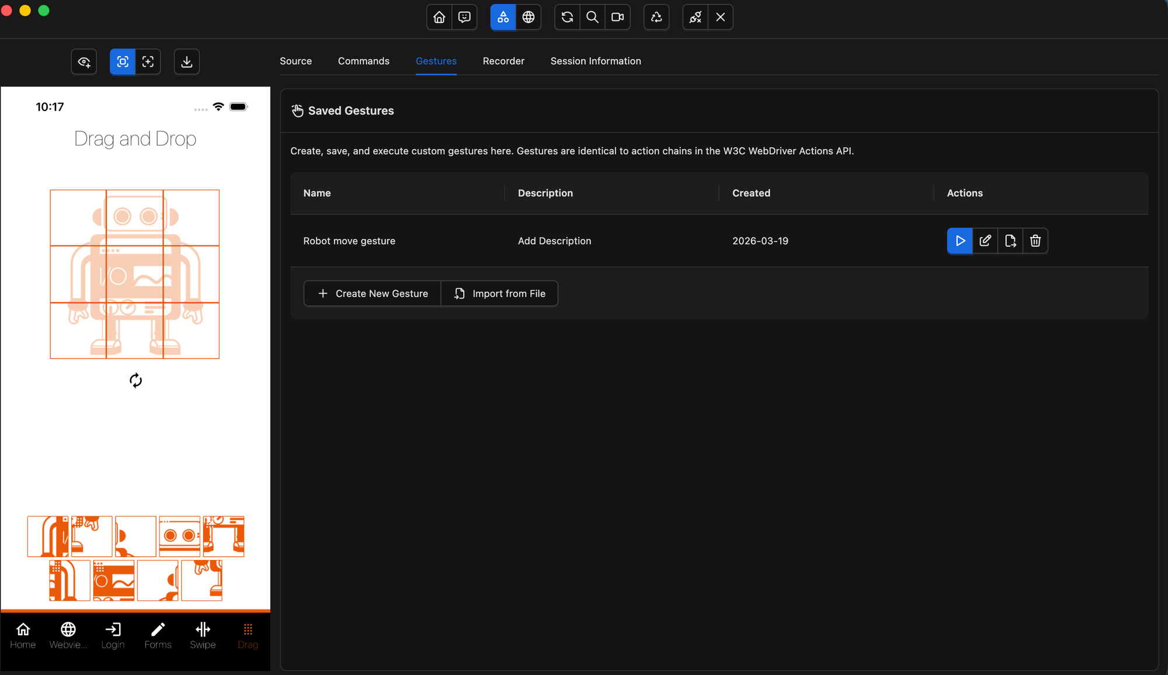1168x675 pixels.
Task: Click Add Description field
Action: (554, 241)
